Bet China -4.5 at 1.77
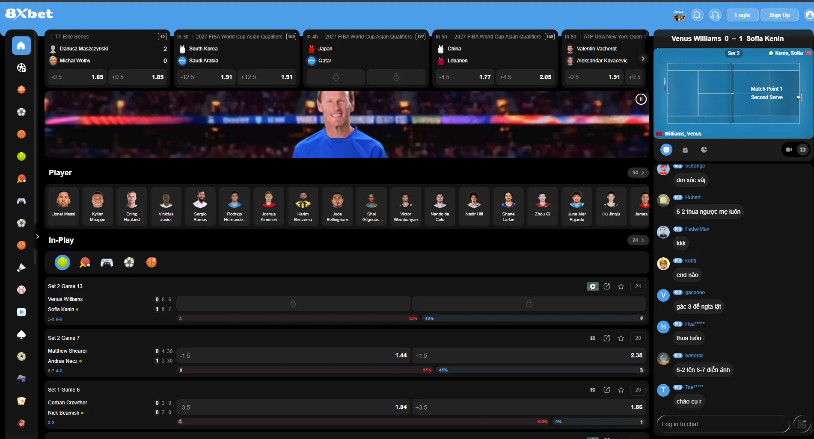 (x=465, y=77)
